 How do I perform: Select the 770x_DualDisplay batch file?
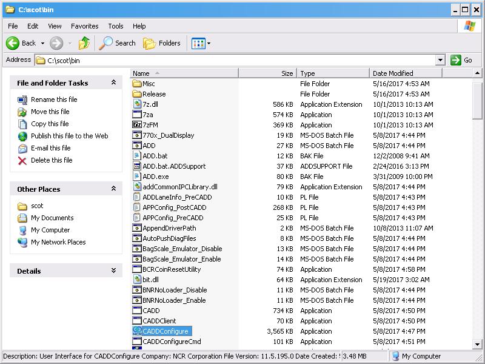coord(169,135)
